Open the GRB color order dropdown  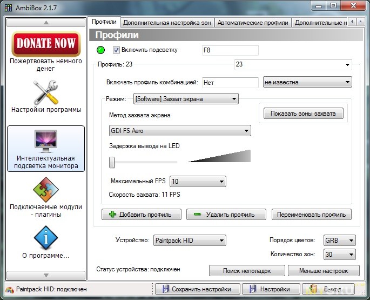[x=339, y=241]
